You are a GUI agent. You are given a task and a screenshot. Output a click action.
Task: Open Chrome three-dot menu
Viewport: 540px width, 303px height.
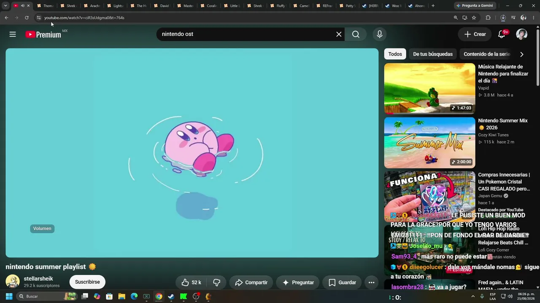[534, 18]
